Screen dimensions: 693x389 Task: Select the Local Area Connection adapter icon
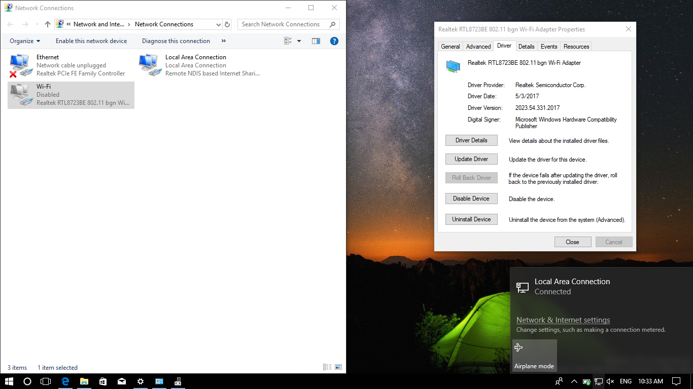point(150,65)
